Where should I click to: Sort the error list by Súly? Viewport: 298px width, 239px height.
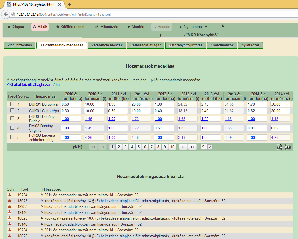pos(11,189)
